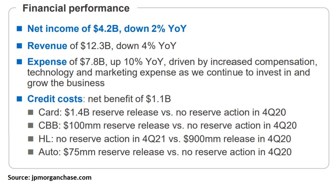
Task: Click the Source jpmorganchase.com text
Action: pyautogui.click(x=50, y=178)
